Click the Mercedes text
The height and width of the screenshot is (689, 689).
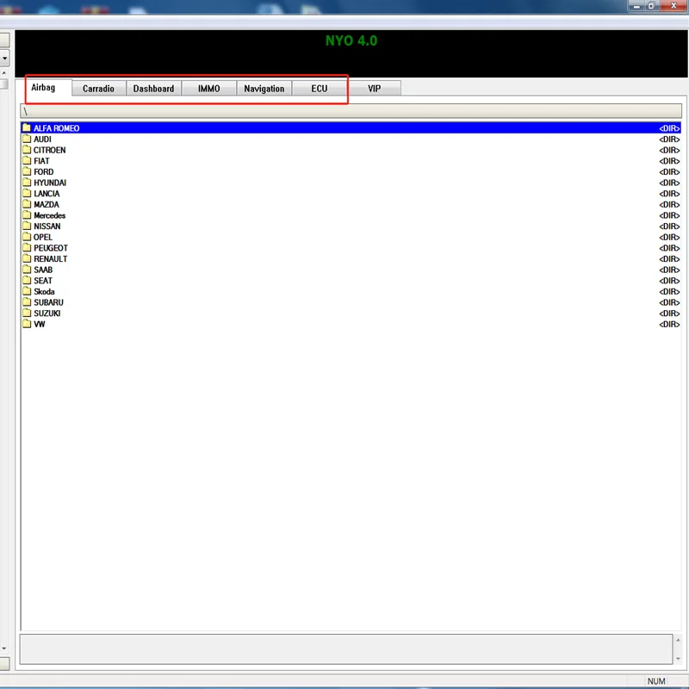[50, 215]
